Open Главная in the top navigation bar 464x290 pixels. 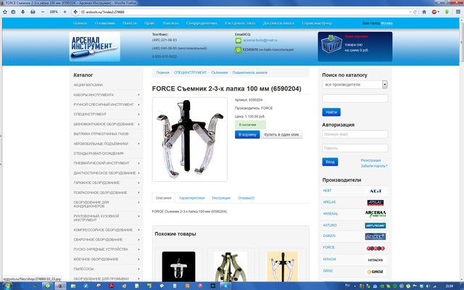tap(80, 23)
